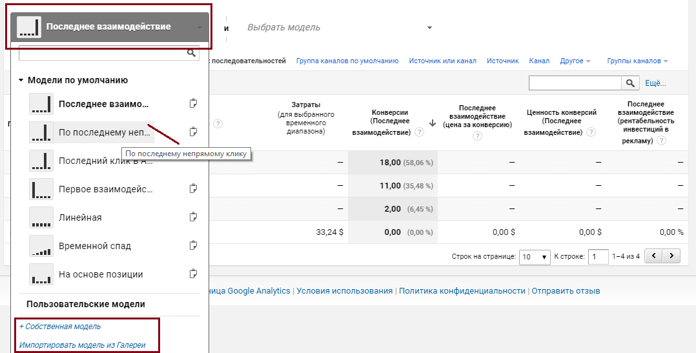Select the По последнему неп… model
The height and width of the screenshot is (353, 696).
pos(105,132)
